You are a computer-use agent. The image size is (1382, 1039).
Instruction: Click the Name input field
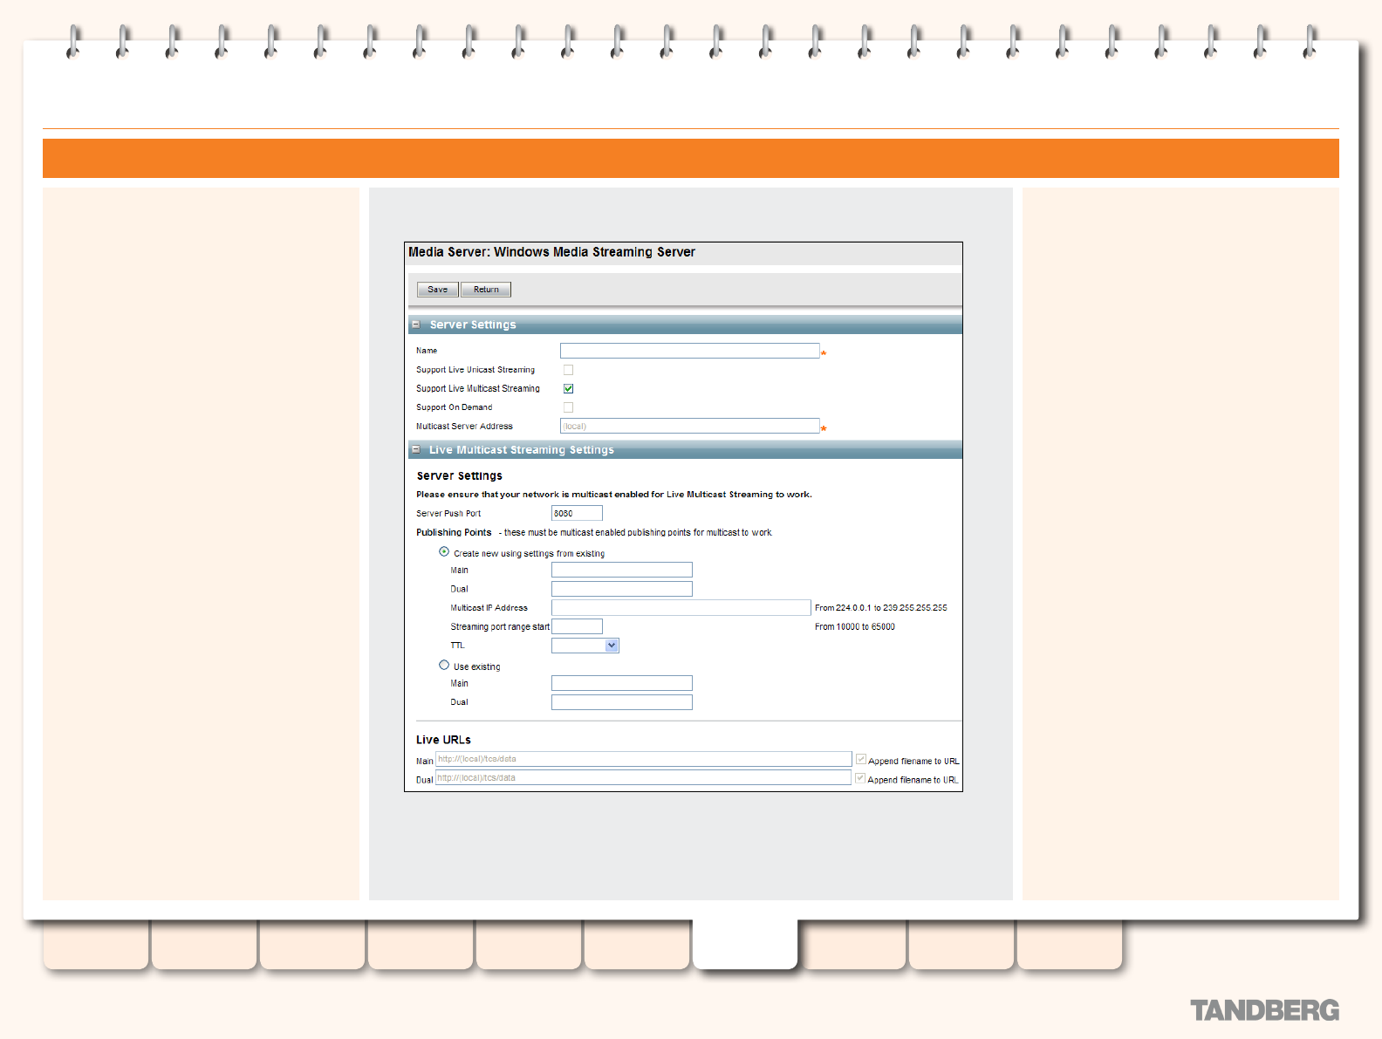[689, 351]
